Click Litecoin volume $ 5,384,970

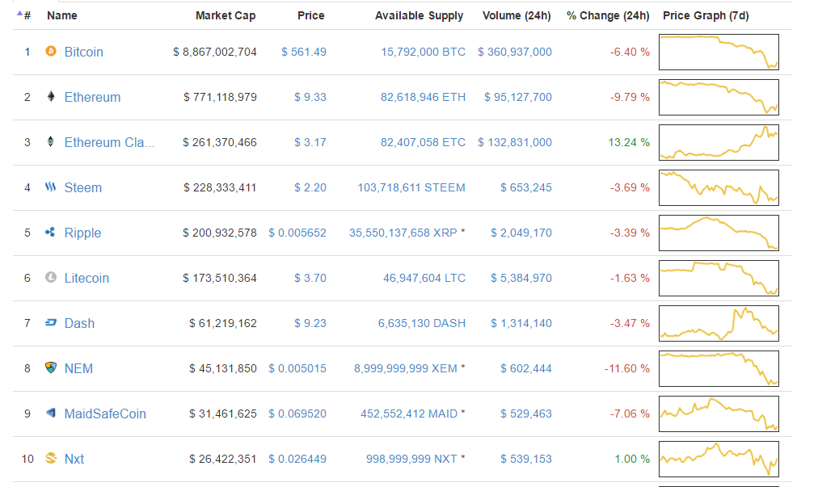click(521, 278)
